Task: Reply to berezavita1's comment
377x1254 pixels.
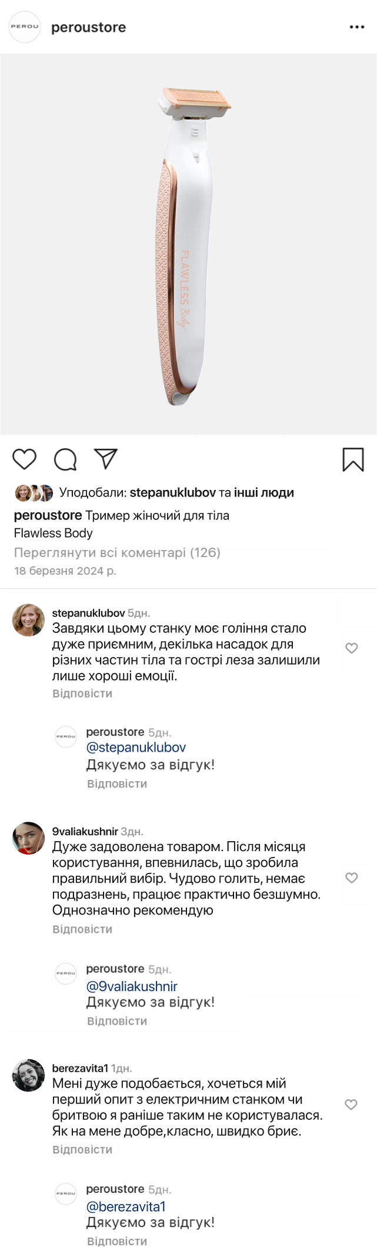Action: click(82, 1149)
